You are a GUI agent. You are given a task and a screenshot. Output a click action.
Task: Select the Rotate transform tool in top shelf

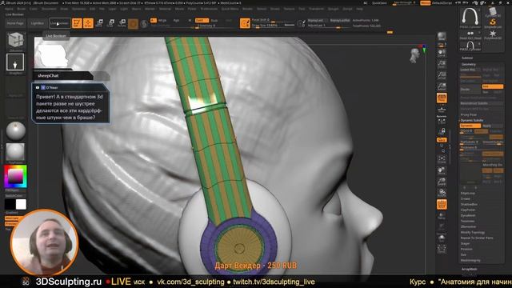click(122, 23)
